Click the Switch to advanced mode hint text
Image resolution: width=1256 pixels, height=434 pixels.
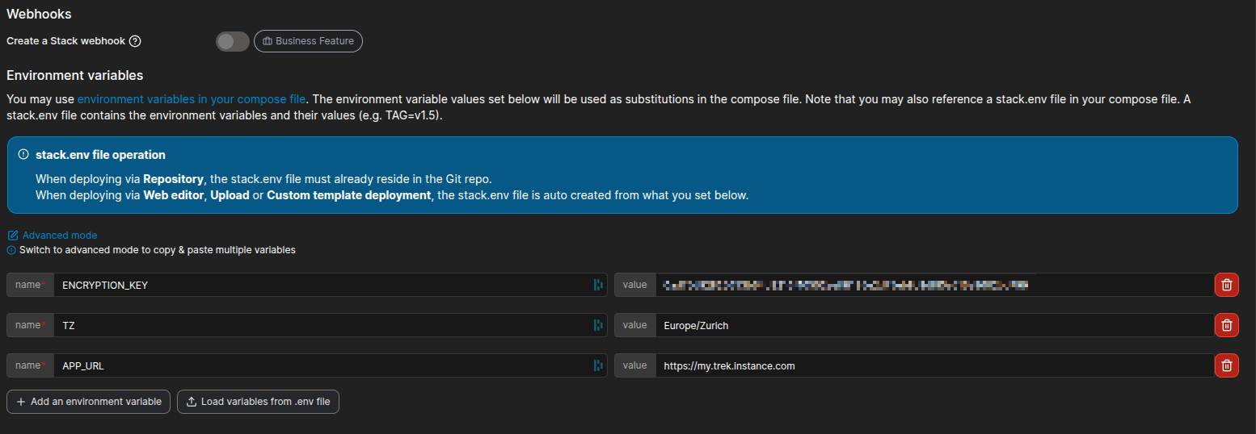[158, 250]
